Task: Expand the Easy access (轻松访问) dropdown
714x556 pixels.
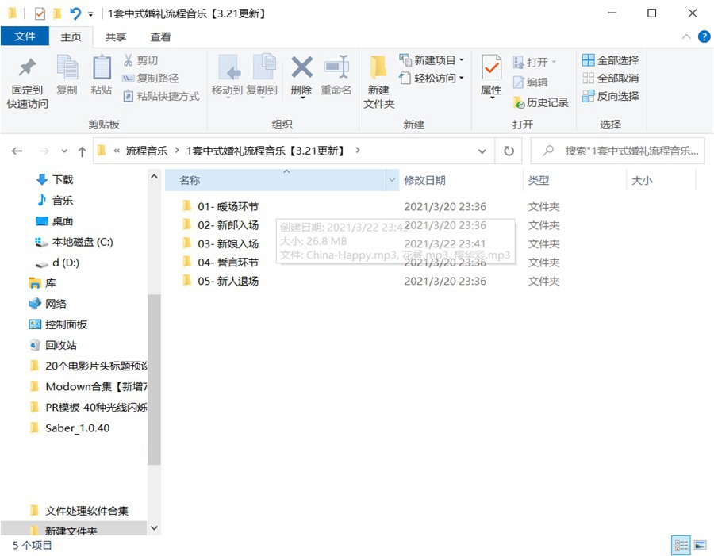Action: click(461, 78)
